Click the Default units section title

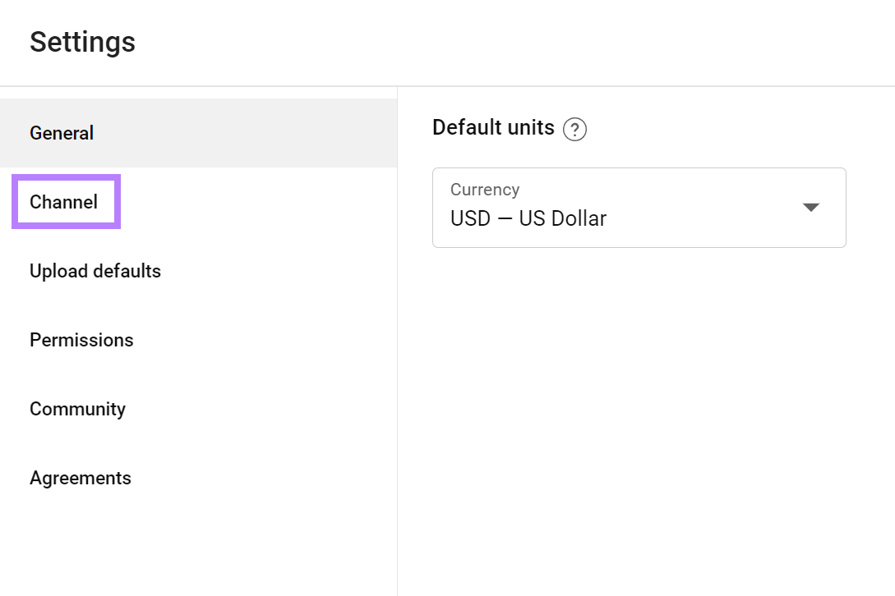492,127
